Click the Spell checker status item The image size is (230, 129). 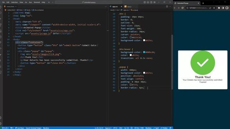pyautogui.click(x=156, y=128)
